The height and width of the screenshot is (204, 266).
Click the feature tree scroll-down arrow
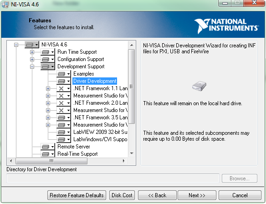pos(132,153)
